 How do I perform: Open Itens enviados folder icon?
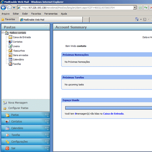[10, 55]
